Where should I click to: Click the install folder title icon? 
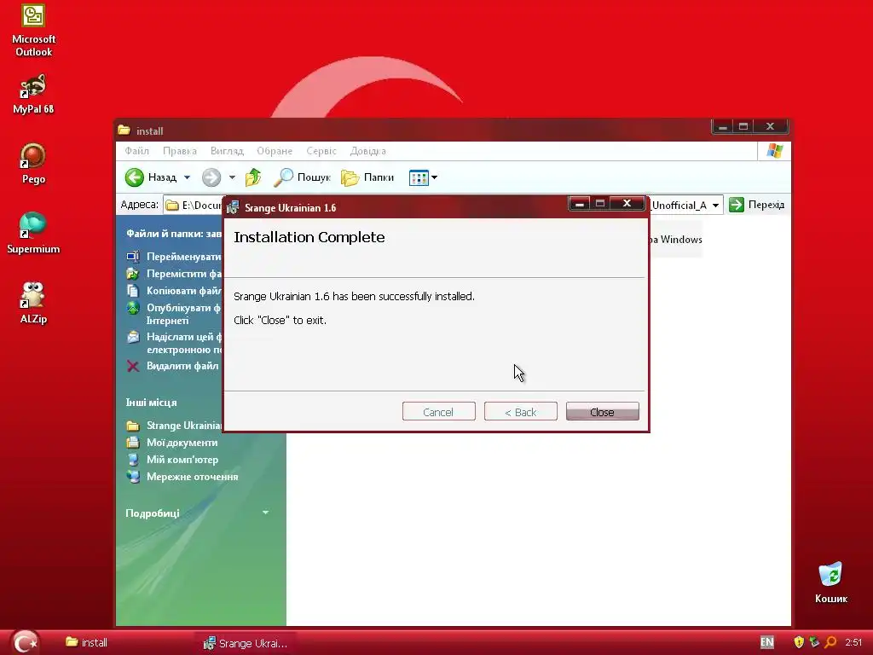[x=124, y=130]
